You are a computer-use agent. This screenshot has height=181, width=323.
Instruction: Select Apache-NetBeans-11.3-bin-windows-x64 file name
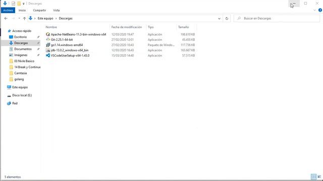(x=79, y=35)
